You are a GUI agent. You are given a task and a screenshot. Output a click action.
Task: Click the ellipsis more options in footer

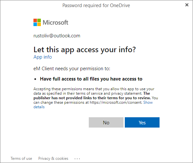point(77,158)
